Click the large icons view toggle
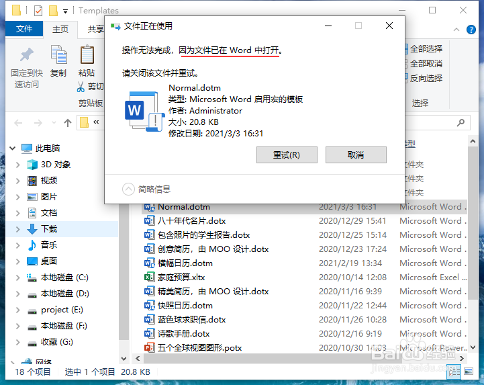The width and height of the screenshot is (484, 385). 469,372
